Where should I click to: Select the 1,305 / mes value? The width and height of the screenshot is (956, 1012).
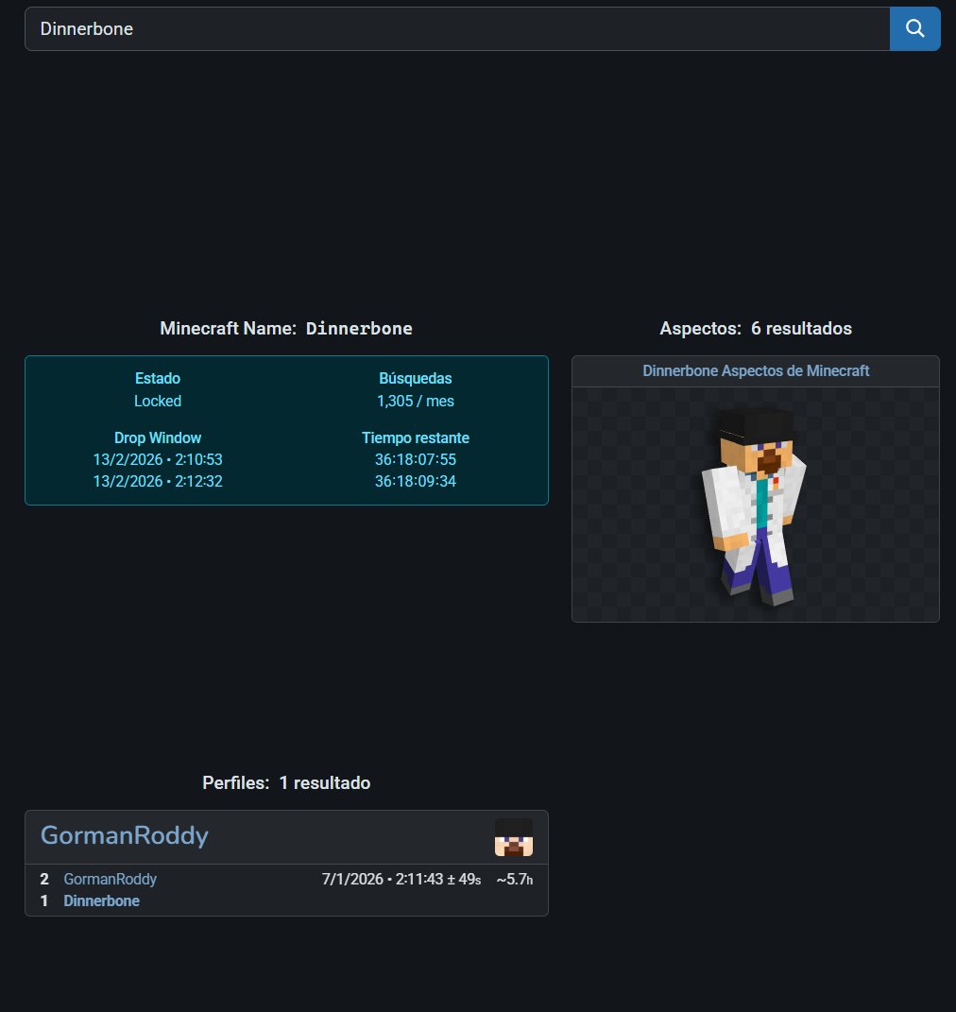pos(416,401)
